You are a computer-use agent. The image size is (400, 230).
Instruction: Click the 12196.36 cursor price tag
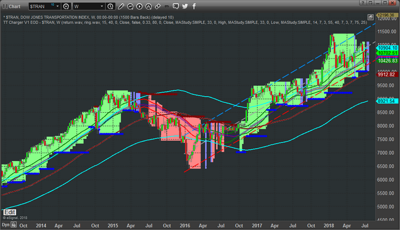387,15
